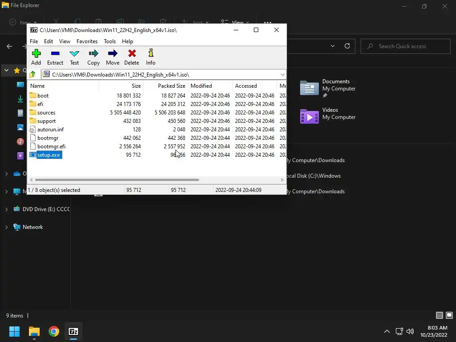Click the setup.exe file icon

(33, 155)
